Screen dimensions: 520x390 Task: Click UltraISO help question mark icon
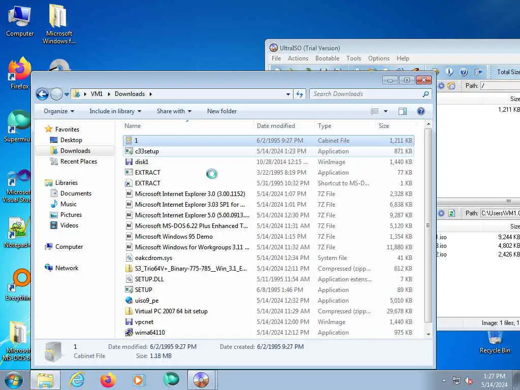click(464, 72)
